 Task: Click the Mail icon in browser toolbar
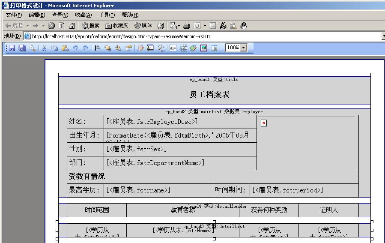173,26
